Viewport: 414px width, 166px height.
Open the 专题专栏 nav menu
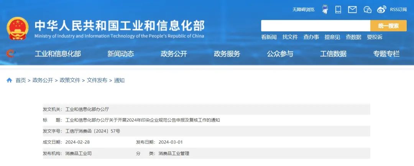click(x=386, y=54)
